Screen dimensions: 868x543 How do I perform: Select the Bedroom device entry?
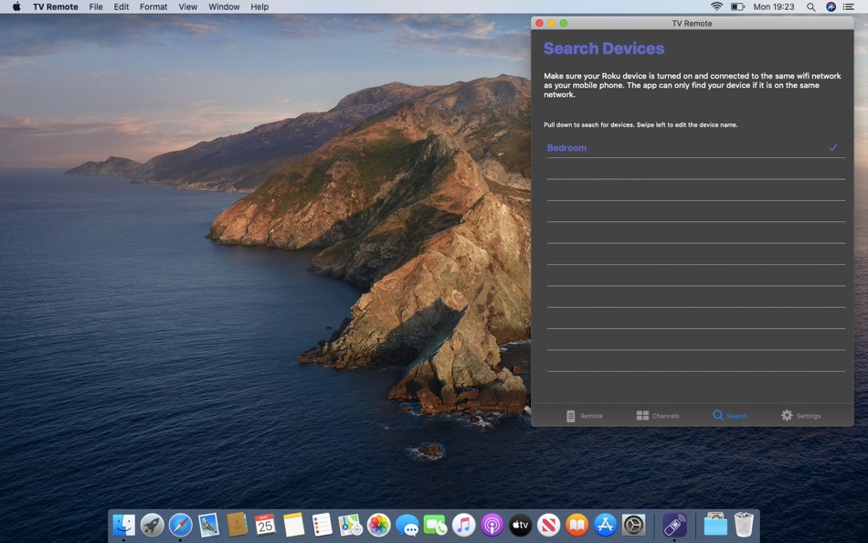tap(566, 147)
